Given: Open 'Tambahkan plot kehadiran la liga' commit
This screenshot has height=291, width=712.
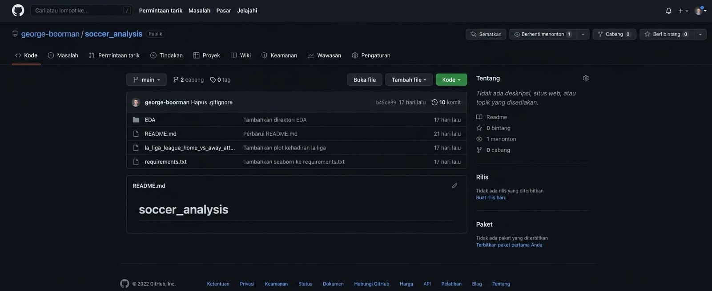Looking at the screenshot, I should tap(285, 148).
